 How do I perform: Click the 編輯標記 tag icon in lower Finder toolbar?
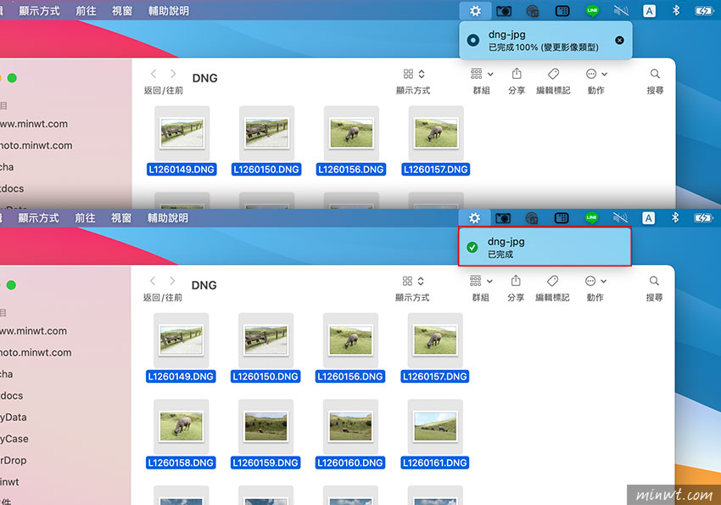point(552,281)
